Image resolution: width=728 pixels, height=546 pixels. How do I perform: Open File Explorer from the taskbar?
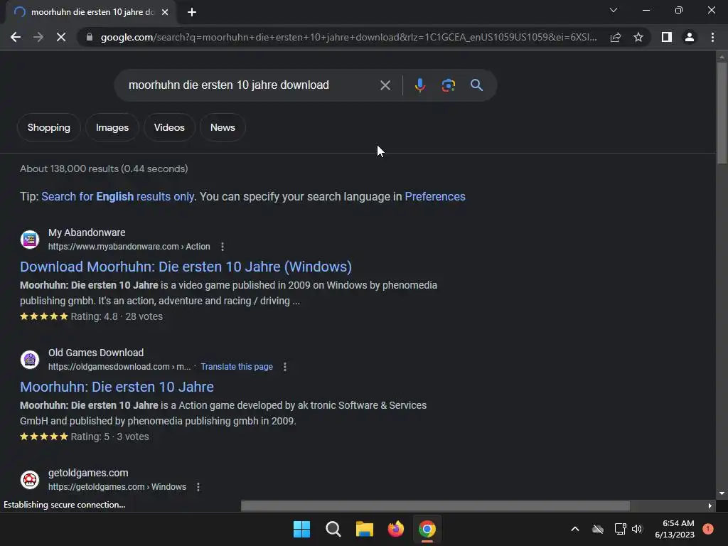365,529
